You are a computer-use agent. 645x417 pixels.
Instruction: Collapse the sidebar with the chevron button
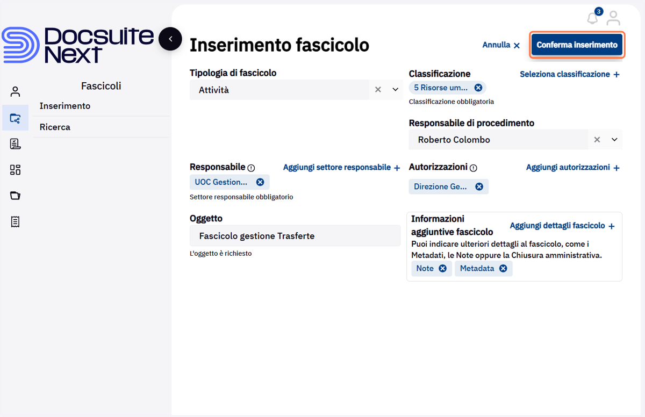point(170,39)
